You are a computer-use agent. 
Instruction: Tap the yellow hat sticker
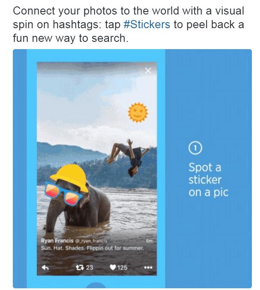click(70, 177)
